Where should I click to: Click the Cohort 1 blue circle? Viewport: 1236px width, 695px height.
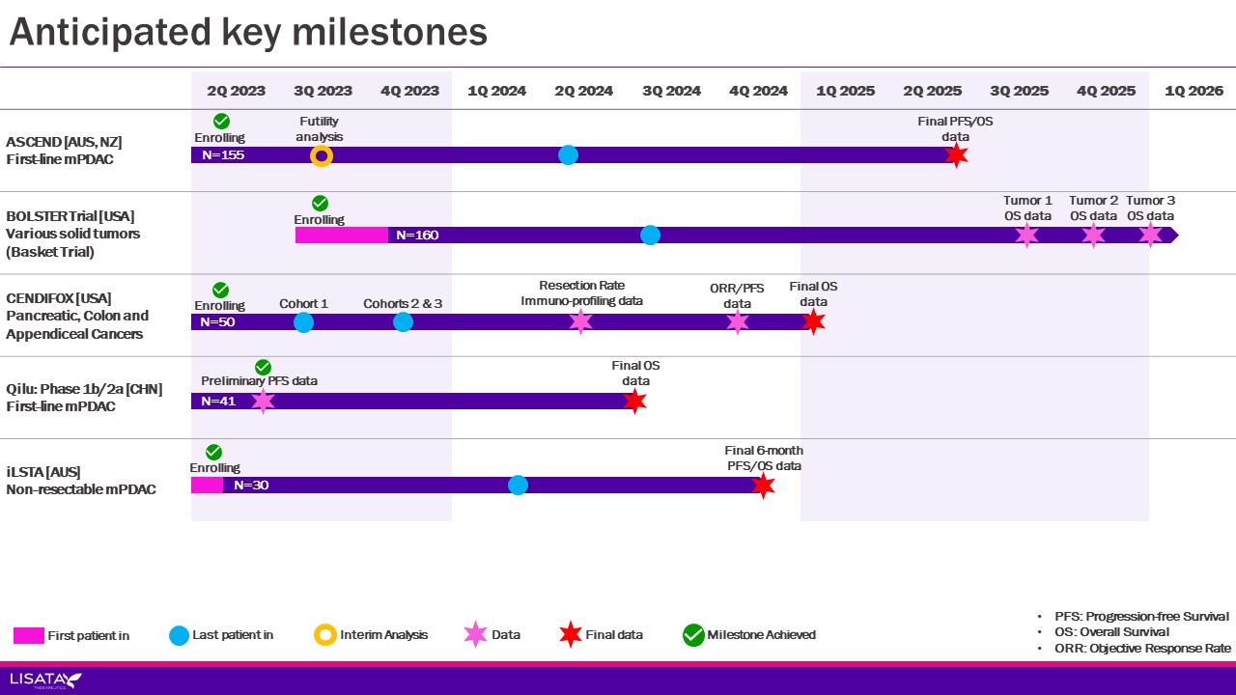303,322
